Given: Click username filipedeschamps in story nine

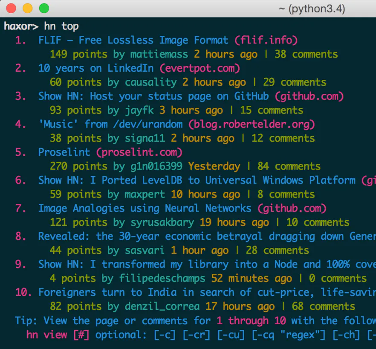Looking at the screenshot, I should (162, 279).
